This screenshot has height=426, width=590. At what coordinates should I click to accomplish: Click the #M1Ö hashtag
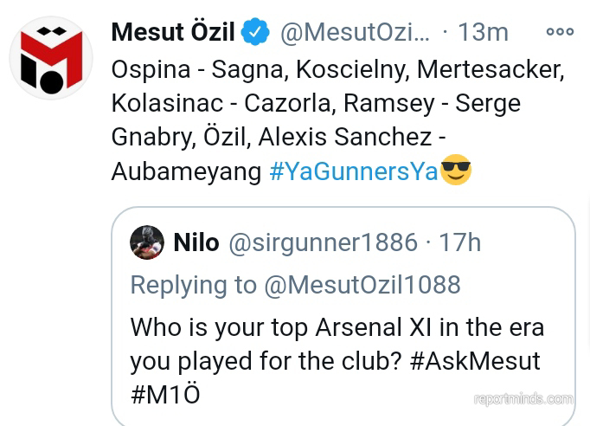[x=165, y=395]
